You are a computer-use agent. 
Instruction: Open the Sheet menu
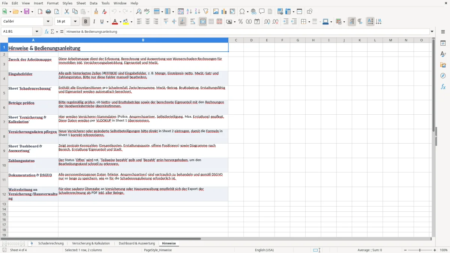pyautogui.click(x=81, y=3)
